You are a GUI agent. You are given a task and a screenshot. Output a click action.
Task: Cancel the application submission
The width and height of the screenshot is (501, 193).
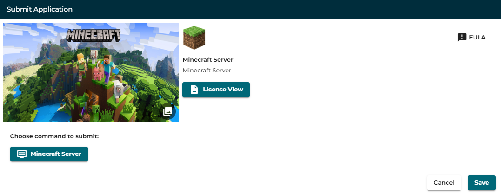pos(444,183)
